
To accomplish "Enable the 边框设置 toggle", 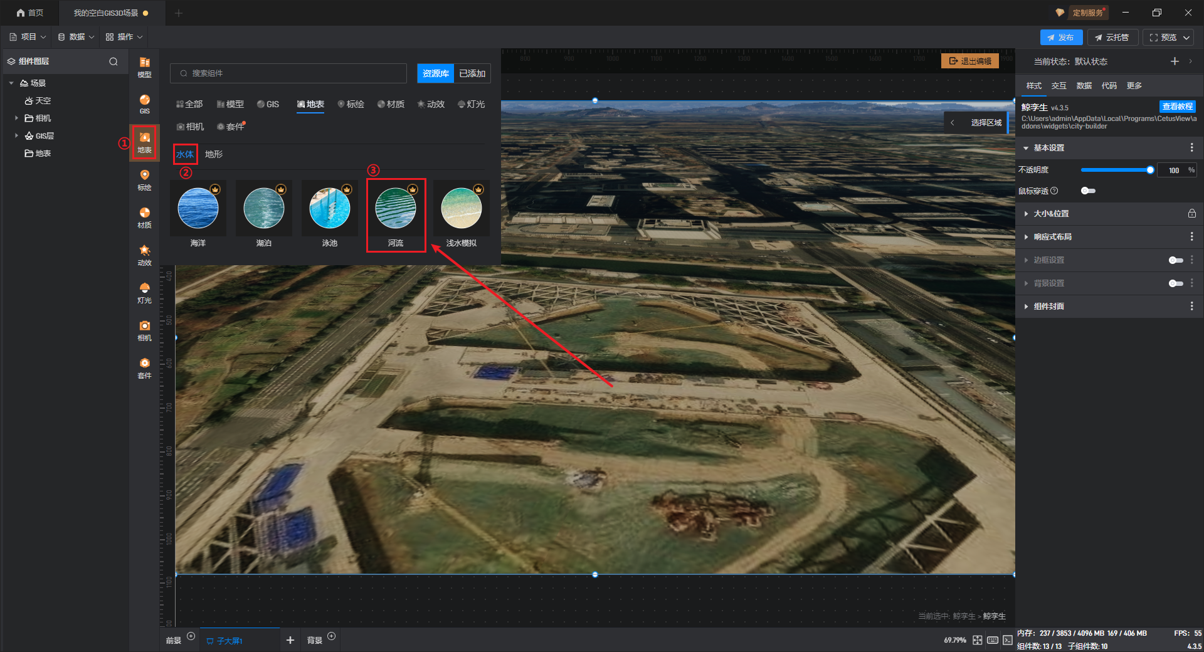I will click(1175, 260).
